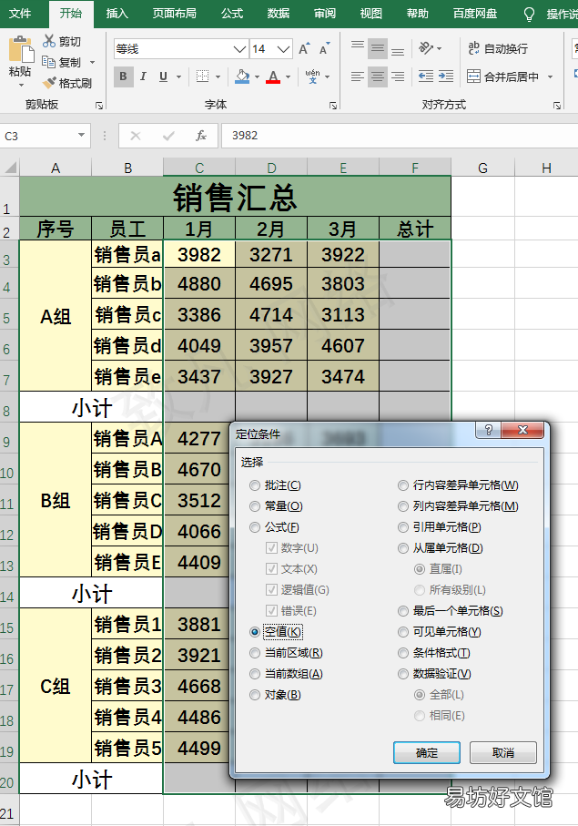Select the 当前区域(R) radio option
578x826 pixels.
[x=255, y=653]
